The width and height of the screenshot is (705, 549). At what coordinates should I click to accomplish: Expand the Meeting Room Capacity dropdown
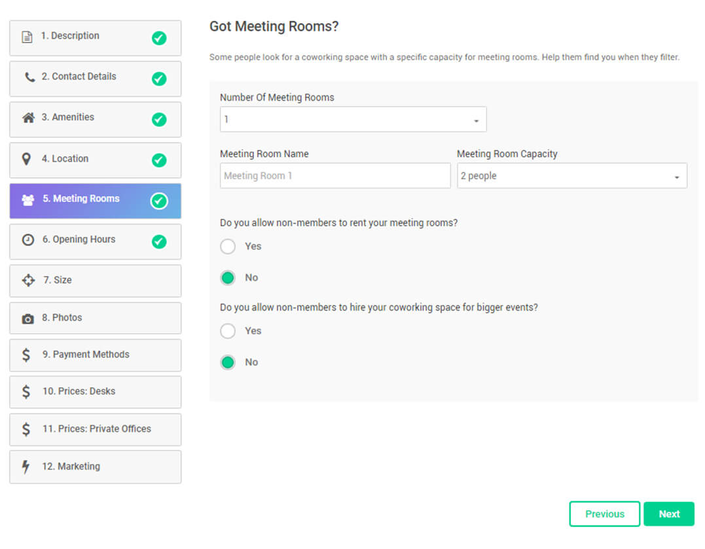pyautogui.click(x=571, y=176)
